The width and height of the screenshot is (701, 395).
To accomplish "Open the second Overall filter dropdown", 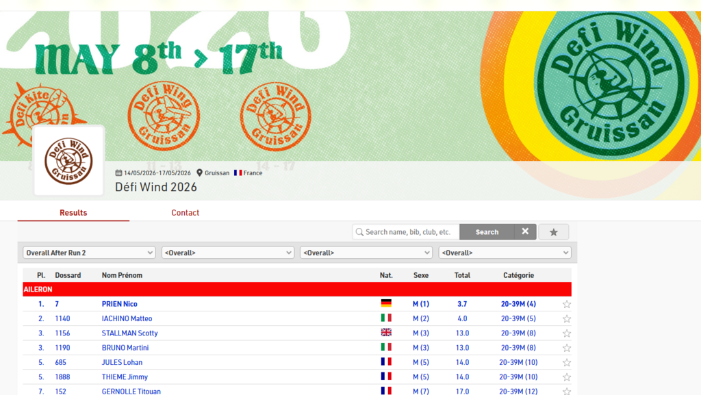I will coord(227,253).
